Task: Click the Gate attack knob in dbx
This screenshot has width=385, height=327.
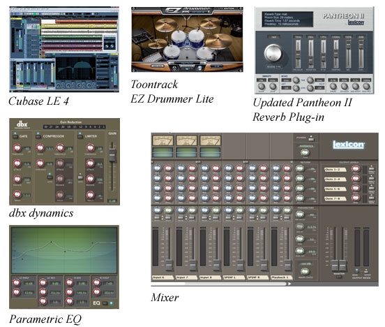Action: pos(17,163)
